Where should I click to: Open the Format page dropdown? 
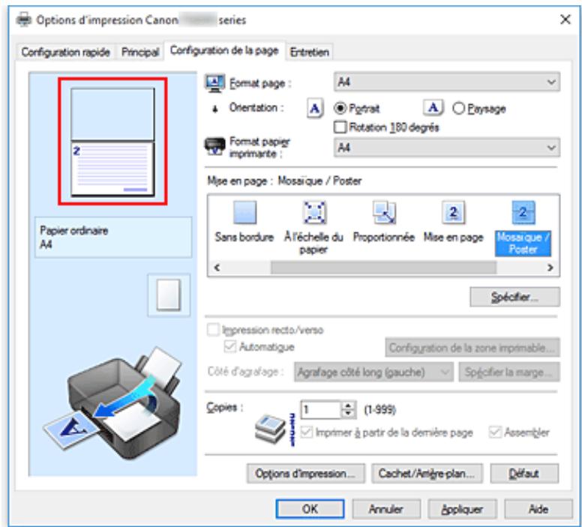point(447,82)
